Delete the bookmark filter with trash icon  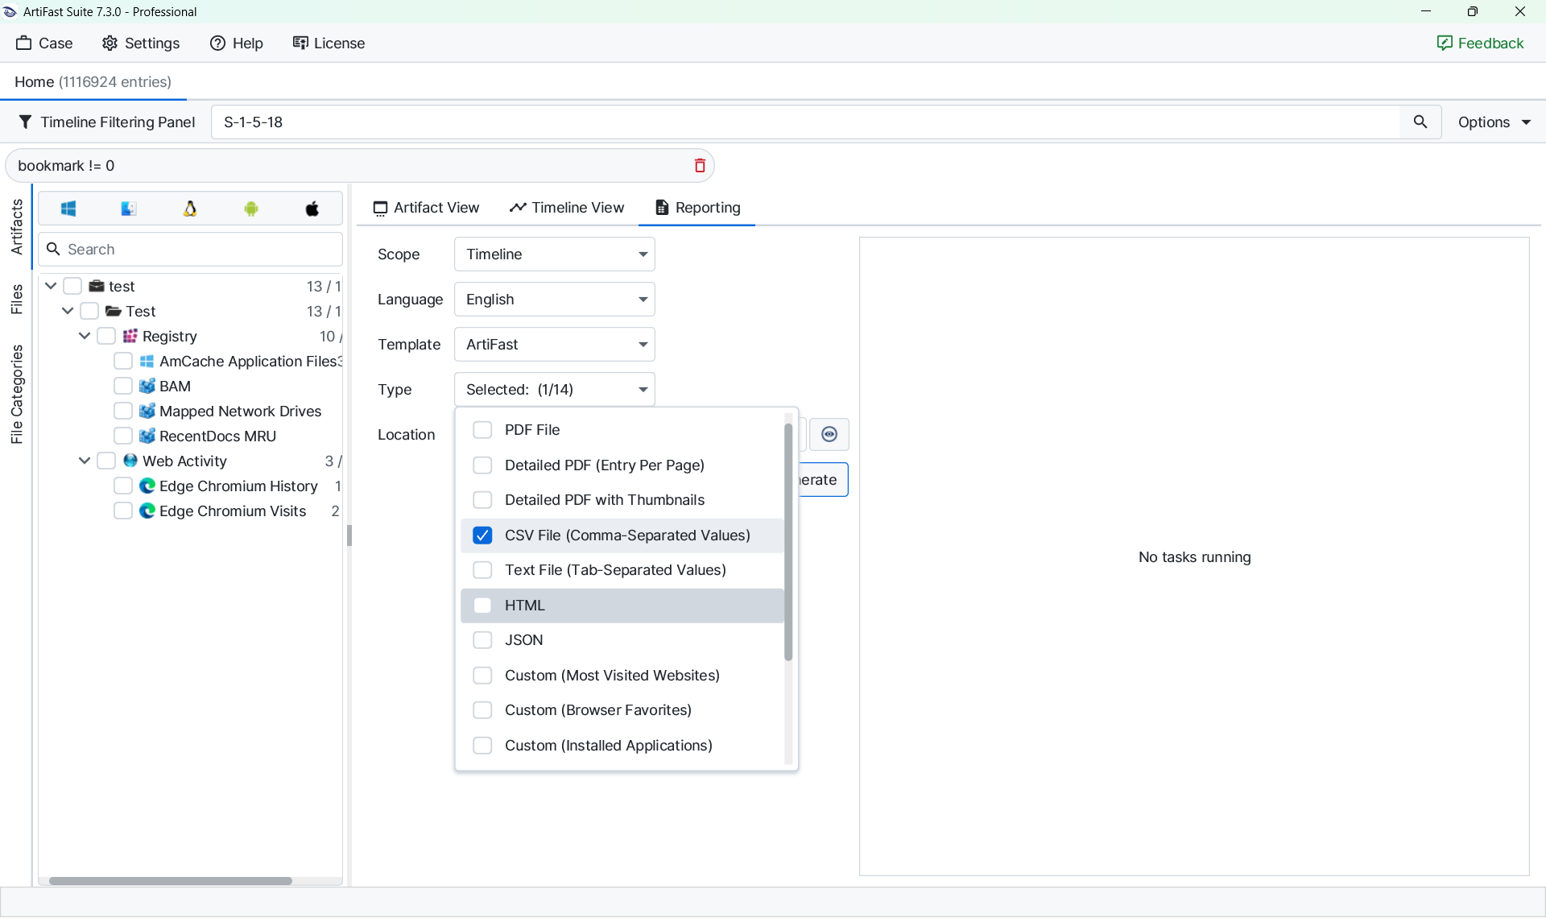pos(700,166)
